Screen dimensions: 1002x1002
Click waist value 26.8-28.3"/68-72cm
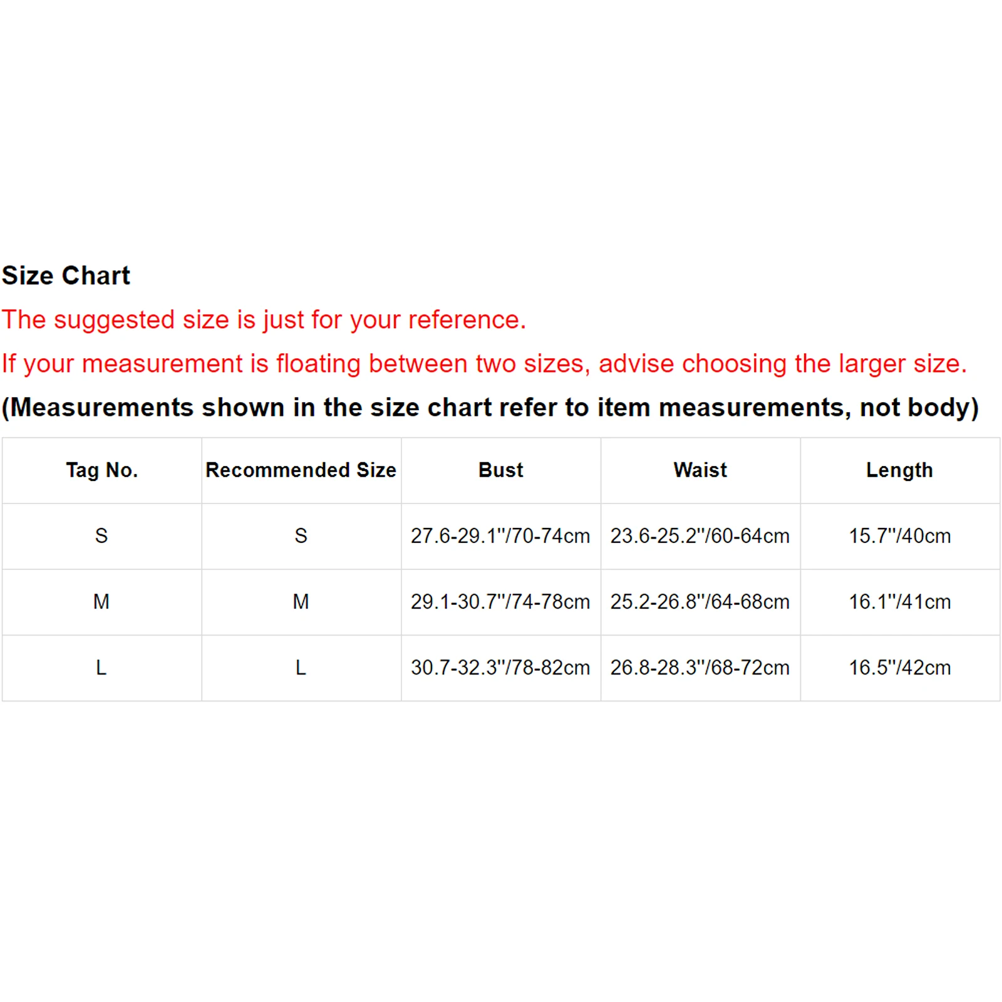700,668
